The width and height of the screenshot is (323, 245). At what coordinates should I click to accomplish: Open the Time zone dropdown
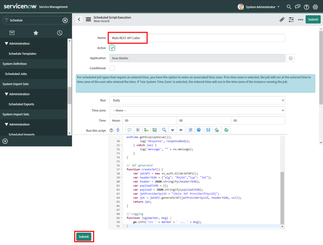pyautogui.click(x=197, y=110)
